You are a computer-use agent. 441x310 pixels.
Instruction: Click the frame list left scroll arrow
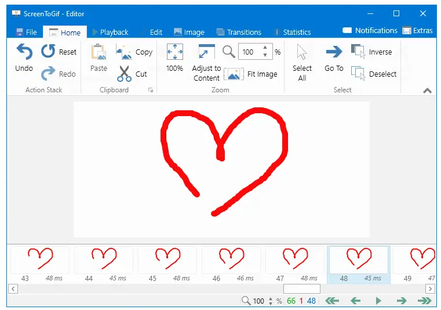pos(13,289)
